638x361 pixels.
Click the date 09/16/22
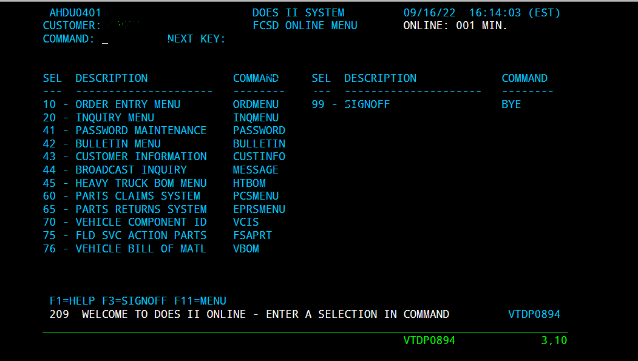click(x=429, y=13)
